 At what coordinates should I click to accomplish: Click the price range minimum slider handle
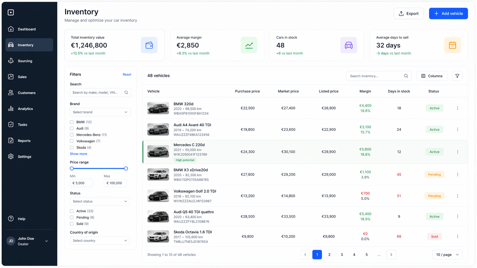(x=72, y=169)
